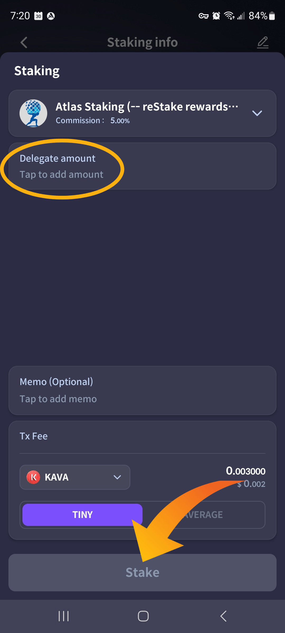Tap the 0.003000 fee amount value
The width and height of the screenshot is (285, 633).
[x=246, y=471]
